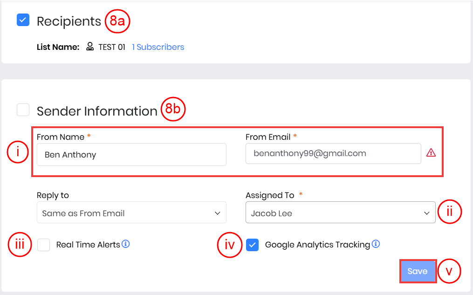Click the circled 8a marker beside Recipients
This screenshot has width=473, height=295.
(x=117, y=21)
